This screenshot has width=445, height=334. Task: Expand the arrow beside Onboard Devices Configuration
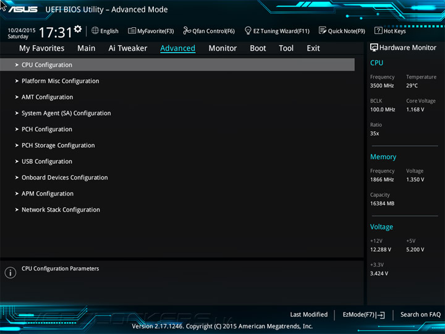coord(17,178)
